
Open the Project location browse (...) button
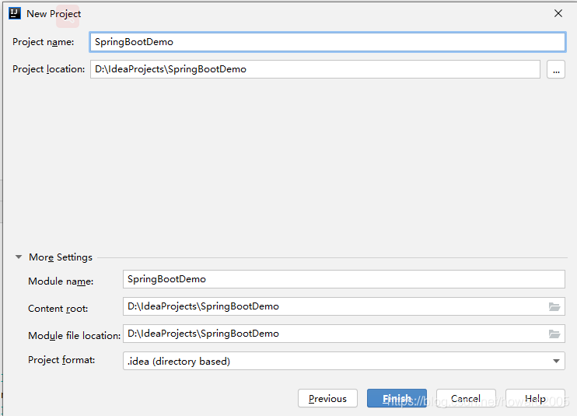pos(556,69)
